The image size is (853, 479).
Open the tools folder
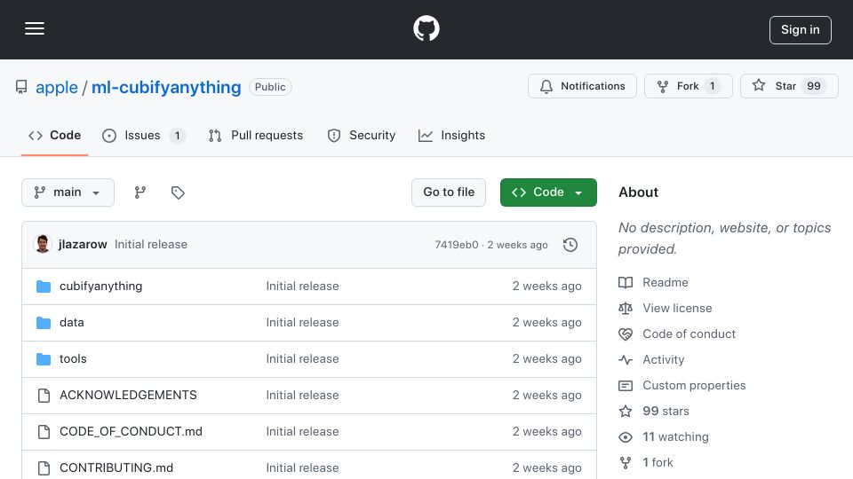pyautogui.click(x=73, y=359)
